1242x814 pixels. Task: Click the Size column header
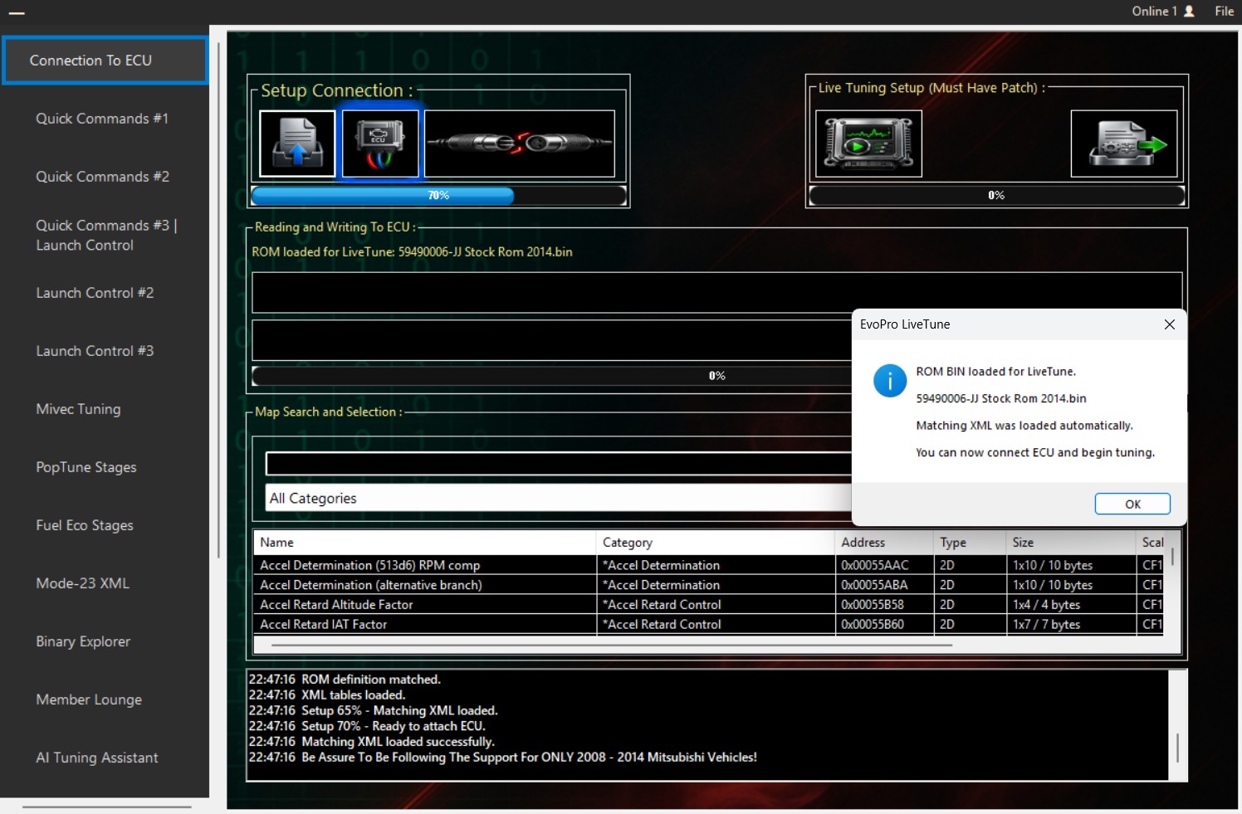(x=1070, y=543)
